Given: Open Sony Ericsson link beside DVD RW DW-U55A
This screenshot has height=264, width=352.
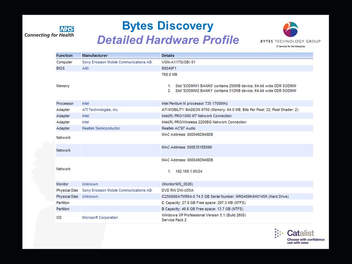Looking at the screenshot, I should click(117, 190).
